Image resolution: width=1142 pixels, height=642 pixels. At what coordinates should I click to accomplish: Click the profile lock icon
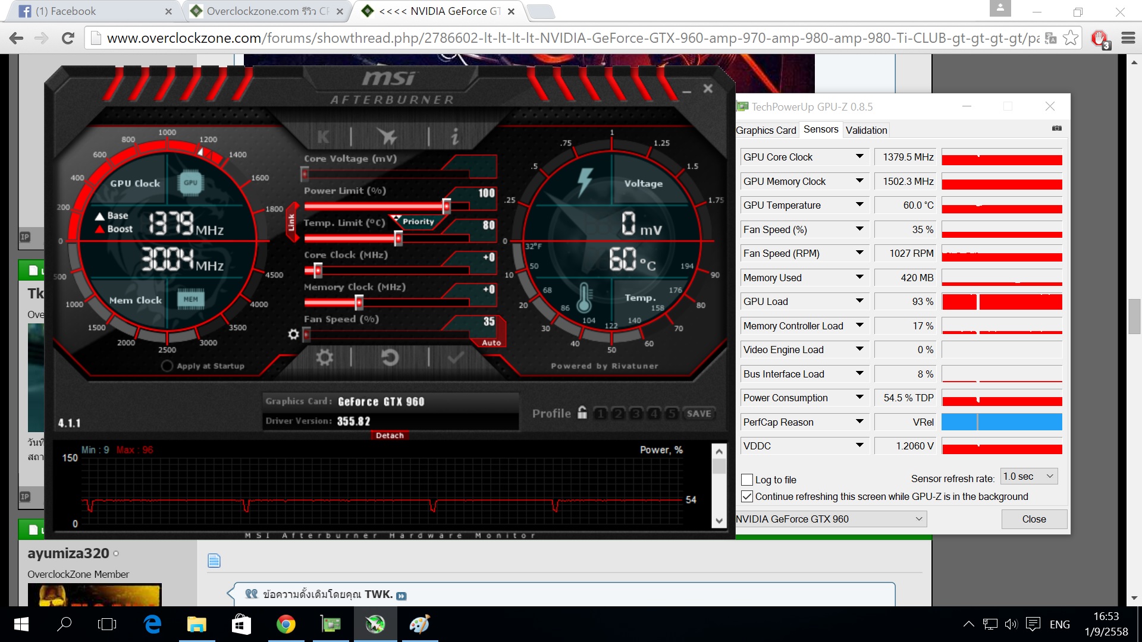(582, 413)
